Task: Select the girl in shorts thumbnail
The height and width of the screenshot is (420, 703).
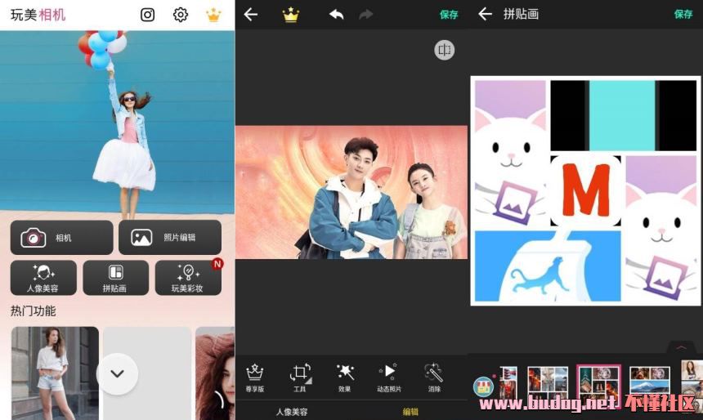Action: tap(55, 373)
